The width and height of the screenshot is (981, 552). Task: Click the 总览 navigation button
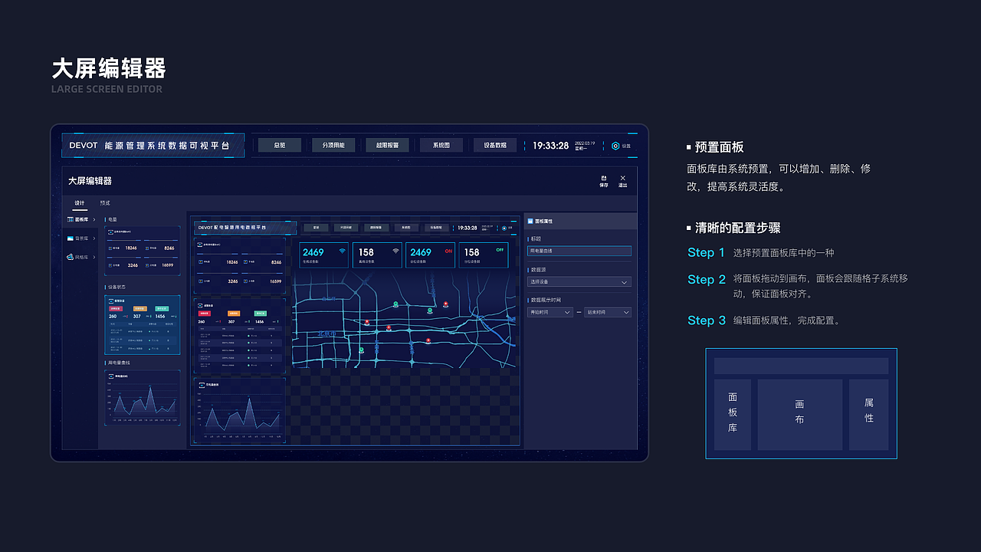[x=279, y=145]
